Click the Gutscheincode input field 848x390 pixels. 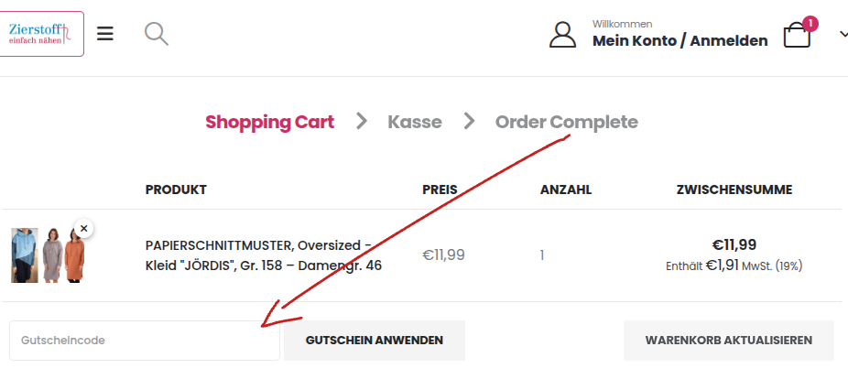pos(145,341)
